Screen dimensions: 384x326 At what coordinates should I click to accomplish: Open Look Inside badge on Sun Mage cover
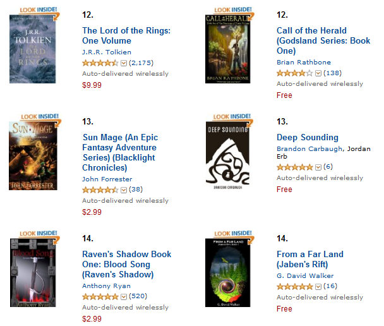(40, 118)
